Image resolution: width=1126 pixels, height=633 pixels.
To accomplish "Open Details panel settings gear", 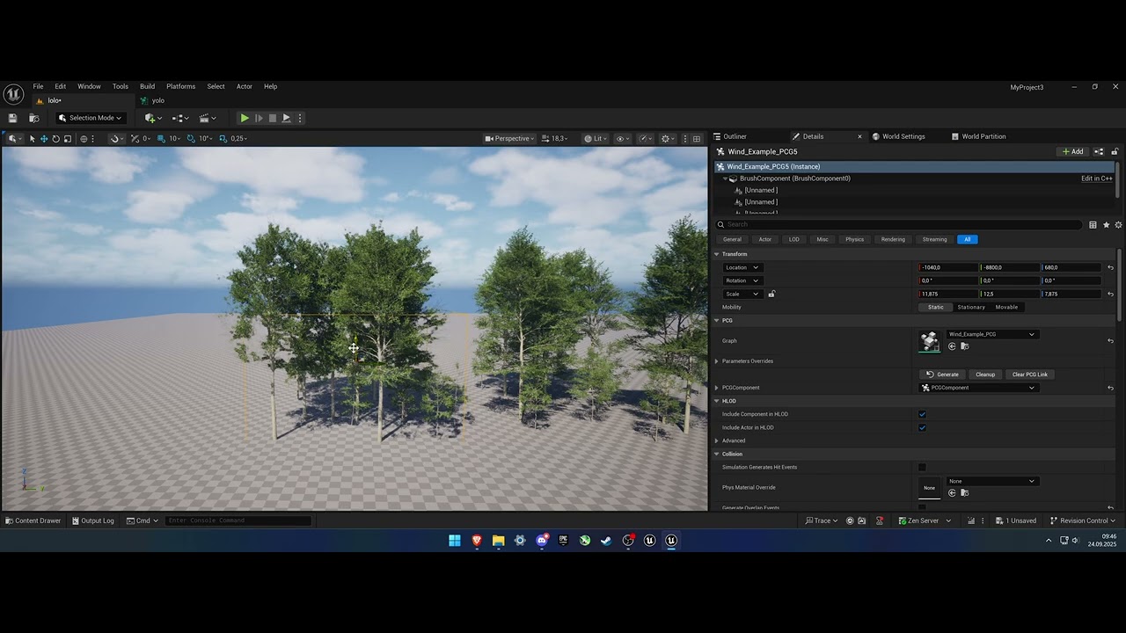I will point(1118,225).
